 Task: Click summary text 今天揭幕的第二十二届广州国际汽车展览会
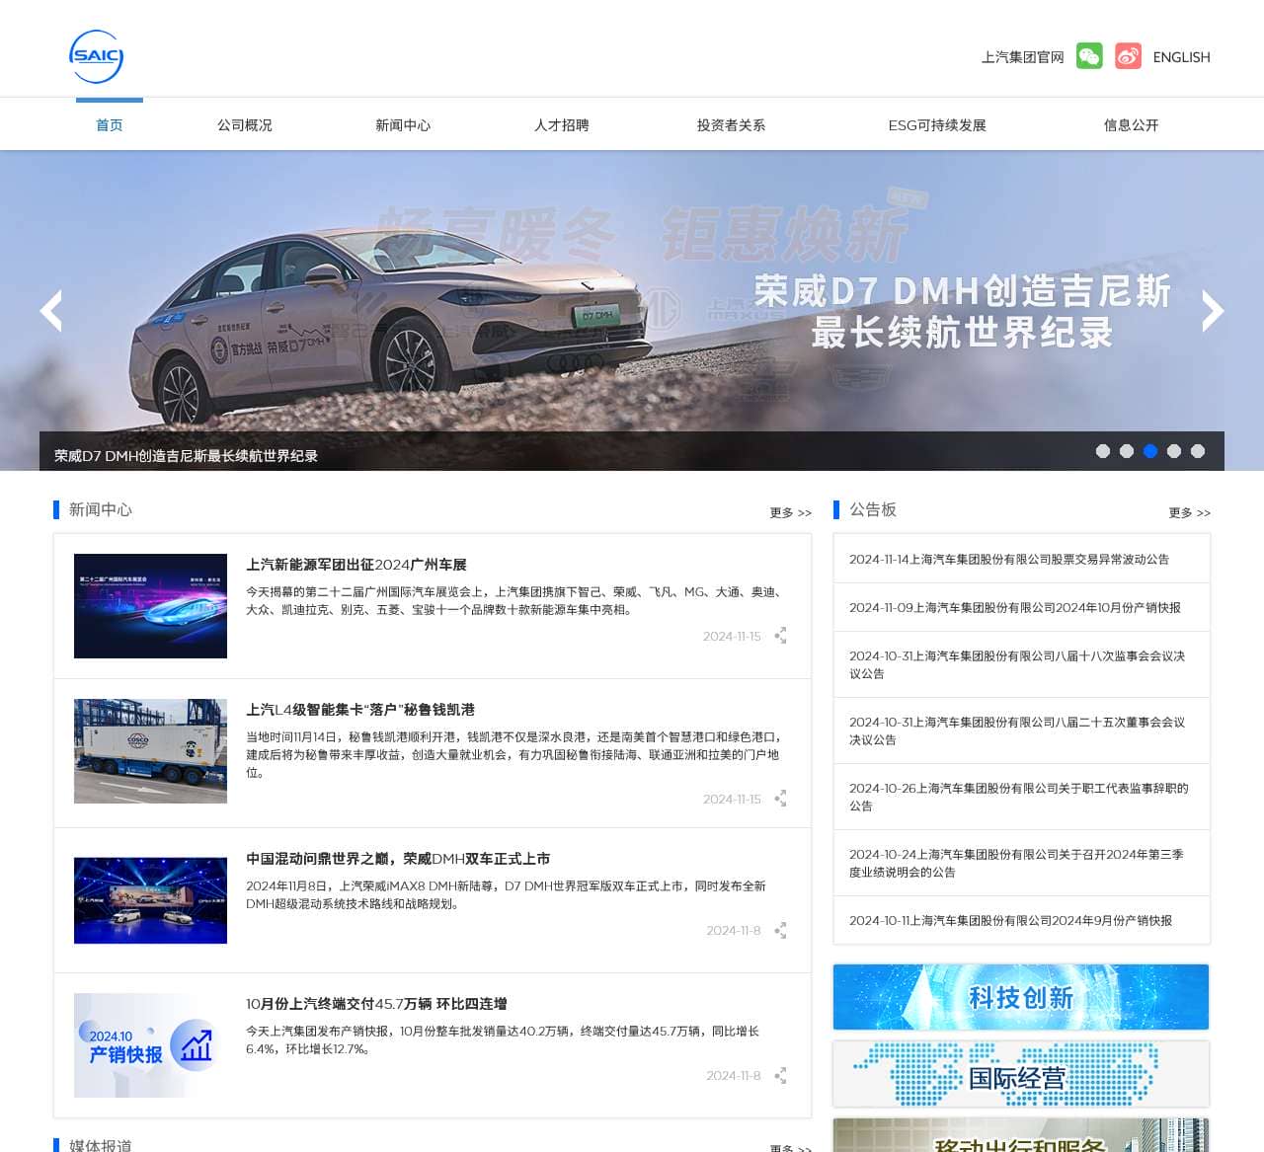pos(515,601)
